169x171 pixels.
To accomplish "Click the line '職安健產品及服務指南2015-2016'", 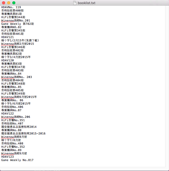I will [x=23, y=133].
